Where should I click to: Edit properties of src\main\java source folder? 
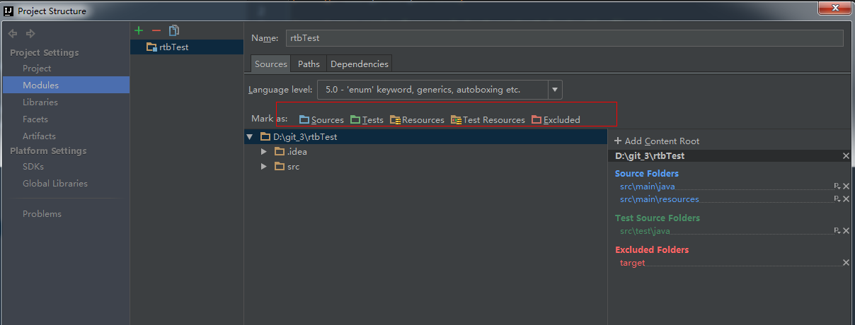[837, 187]
